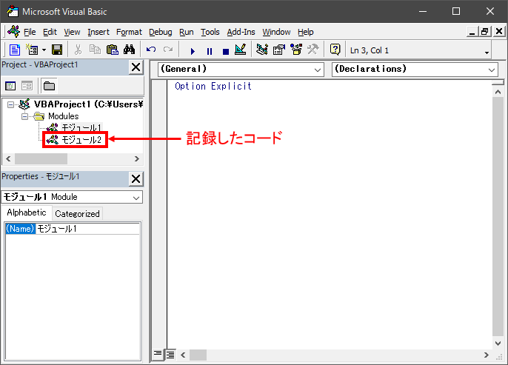
Task: Click the Toolbox hammer and wrench icon
Action: point(313,50)
